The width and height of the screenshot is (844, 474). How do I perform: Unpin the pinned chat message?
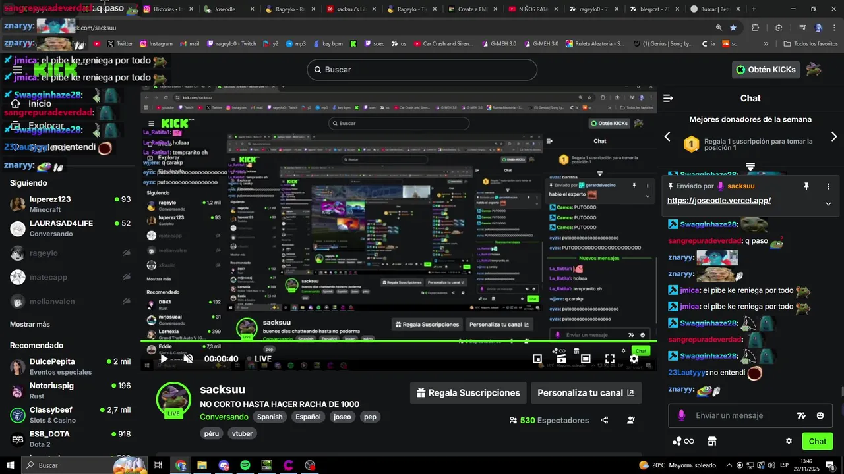click(806, 186)
